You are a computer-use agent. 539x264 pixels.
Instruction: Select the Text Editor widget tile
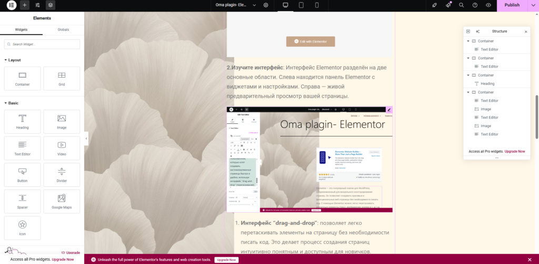[x=22, y=148]
